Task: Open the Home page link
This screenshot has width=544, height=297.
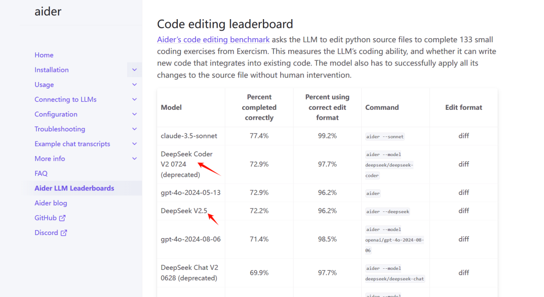Action: pos(44,55)
